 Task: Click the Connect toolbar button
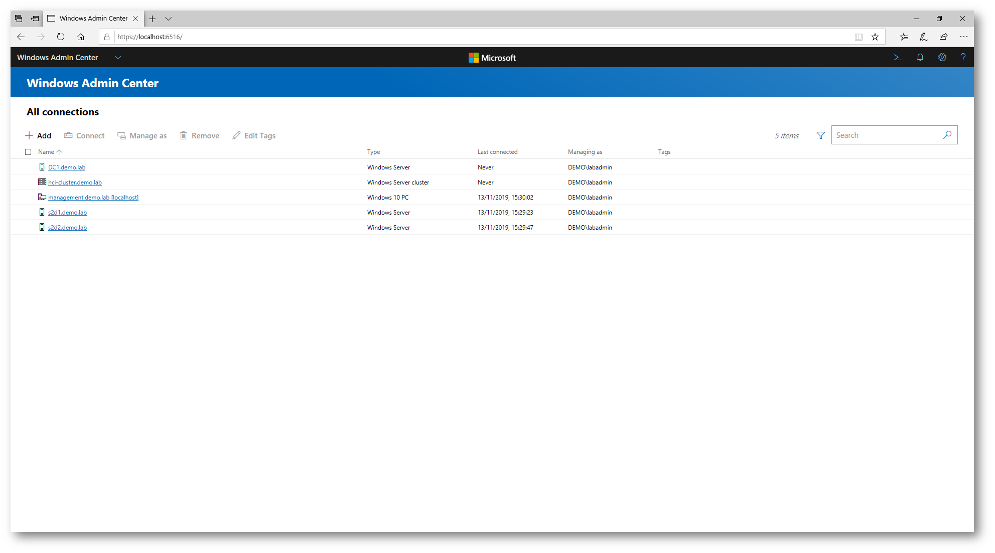pos(84,135)
